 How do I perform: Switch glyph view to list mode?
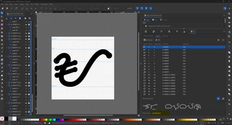click(x=218, y=99)
